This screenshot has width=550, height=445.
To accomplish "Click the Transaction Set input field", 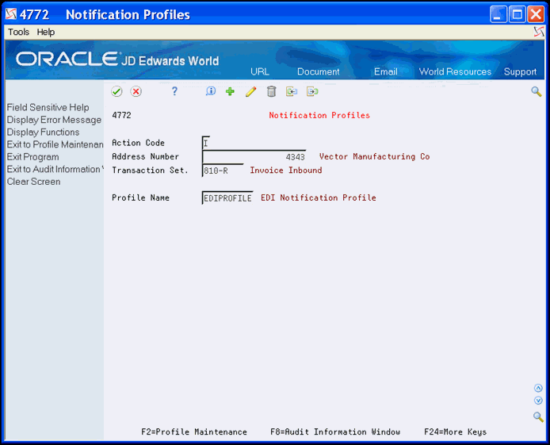I will click(x=223, y=171).
